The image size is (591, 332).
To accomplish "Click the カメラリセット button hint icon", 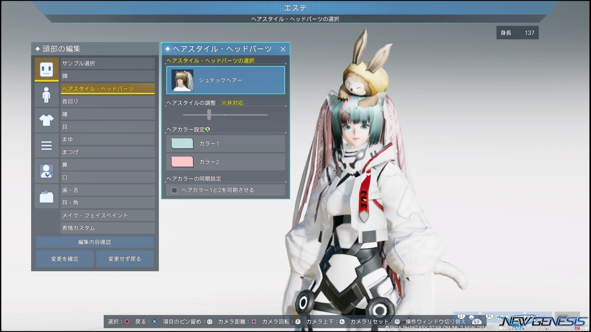I will tap(397, 322).
